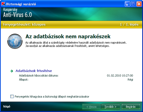Image resolution: width=143 pixels, height=112 pixels.
Task: Click the Bezárás button
Action: point(131,107)
